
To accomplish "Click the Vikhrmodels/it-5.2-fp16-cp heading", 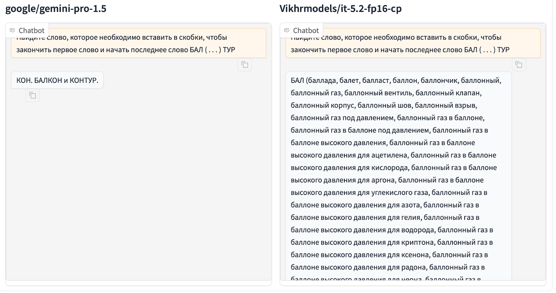I will click(x=340, y=9).
